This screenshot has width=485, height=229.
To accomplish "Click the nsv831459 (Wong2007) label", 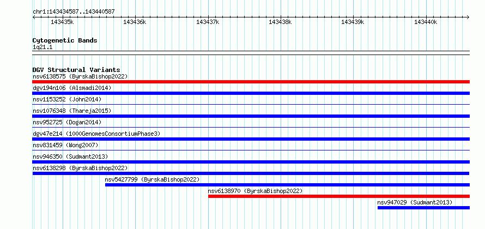I will coord(65,145).
